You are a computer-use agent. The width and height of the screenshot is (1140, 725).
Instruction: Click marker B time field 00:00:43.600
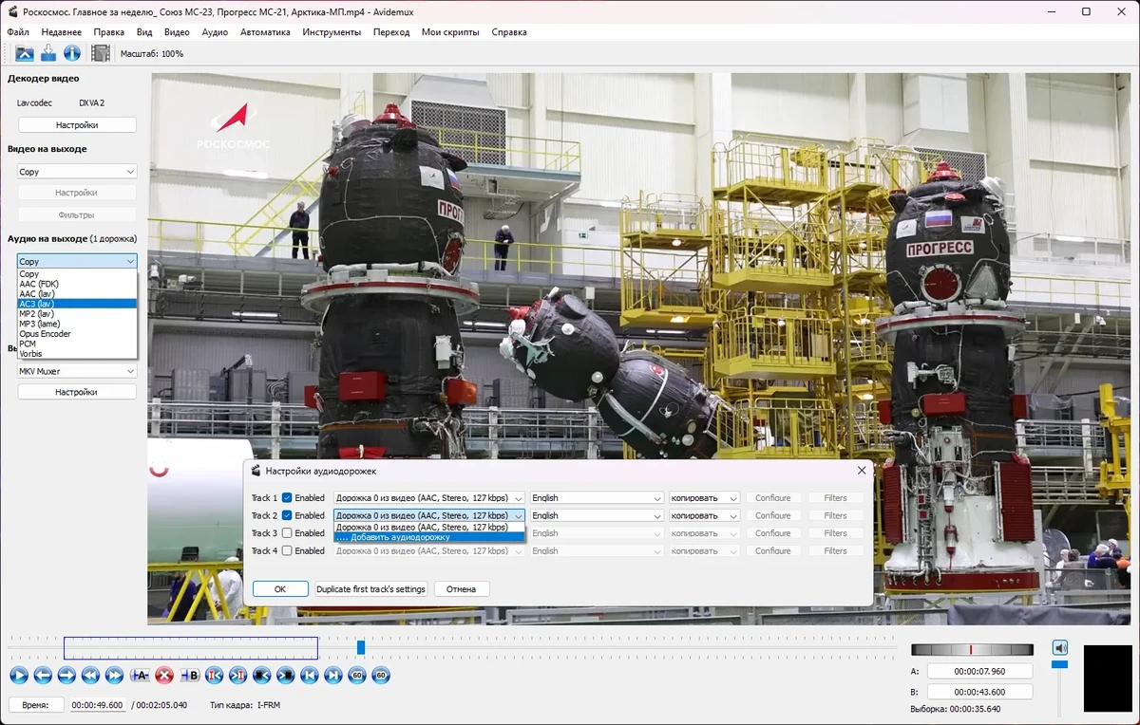(978, 691)
